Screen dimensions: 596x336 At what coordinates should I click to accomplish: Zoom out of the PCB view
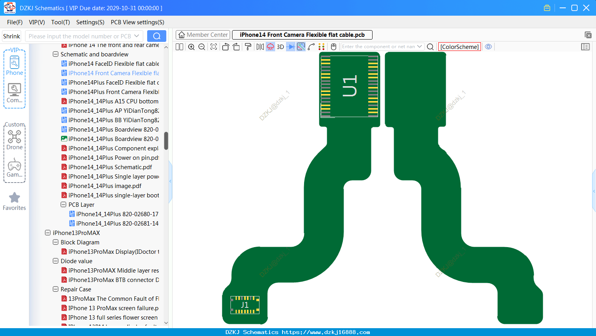[202, 47]
